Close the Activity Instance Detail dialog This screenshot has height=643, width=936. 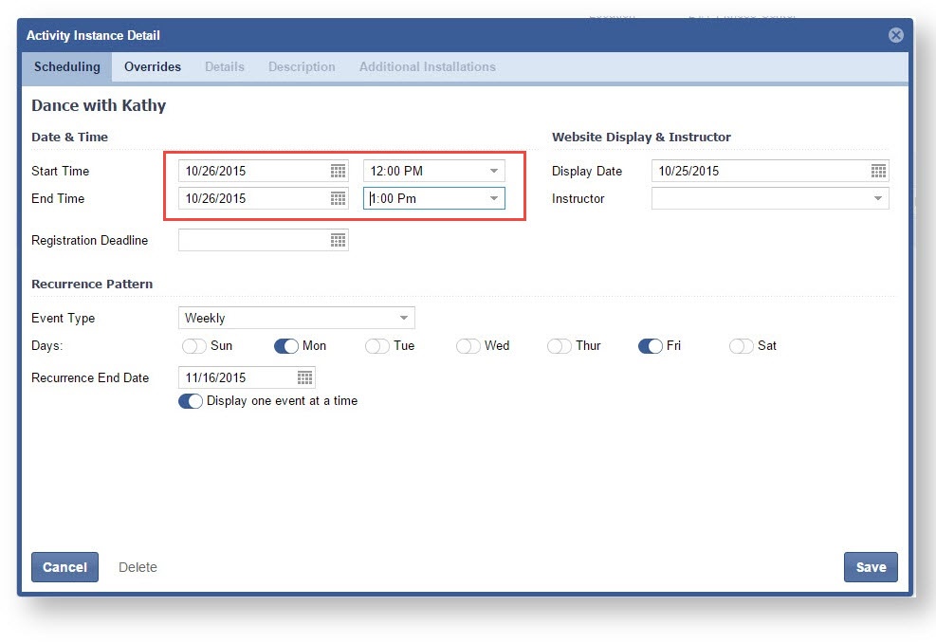[x=895, y=35]
